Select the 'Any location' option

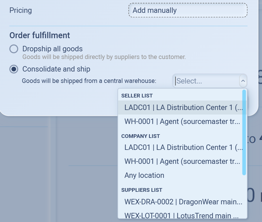[x=144, y=175]
